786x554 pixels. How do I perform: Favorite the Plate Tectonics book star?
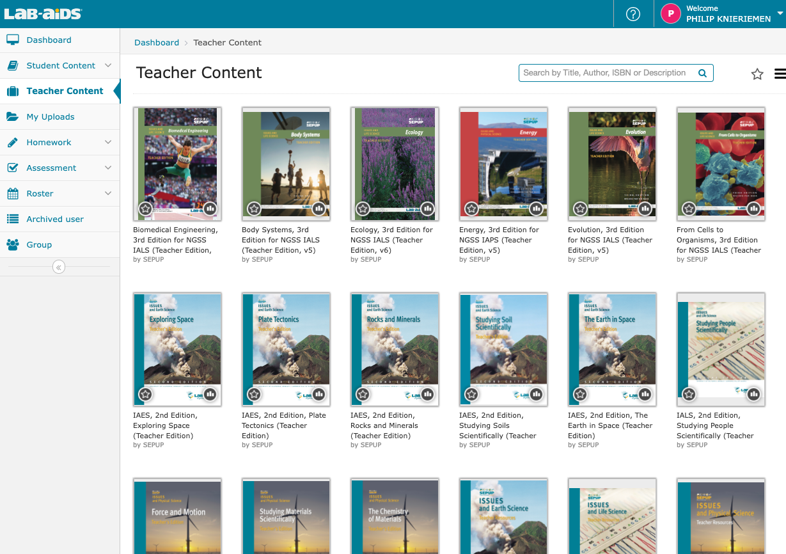(254, 394)
